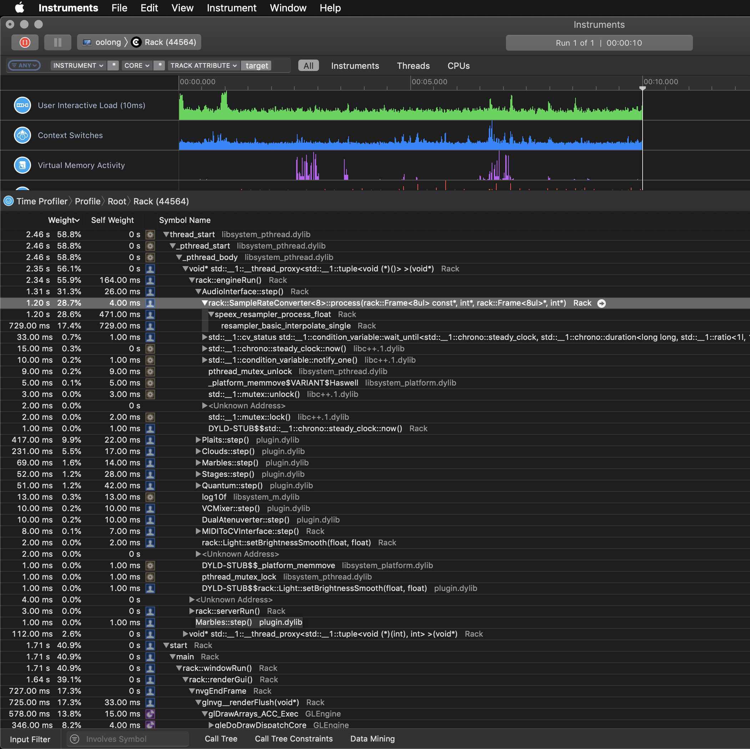The image size is (750, 749).
Task: Click the Time Profiler icon in path bar
Action: coord(9,201)
